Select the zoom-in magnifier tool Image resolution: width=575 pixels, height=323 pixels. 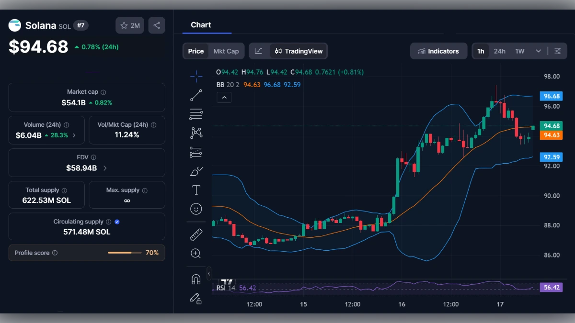click(x=196, y=253)
